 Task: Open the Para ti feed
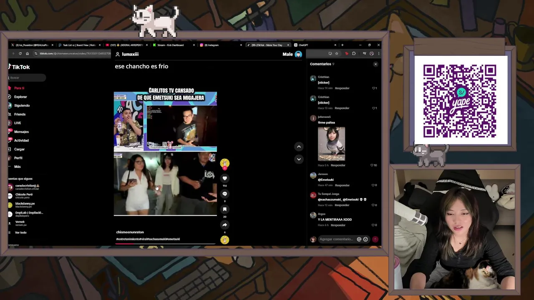pos(19,88)
